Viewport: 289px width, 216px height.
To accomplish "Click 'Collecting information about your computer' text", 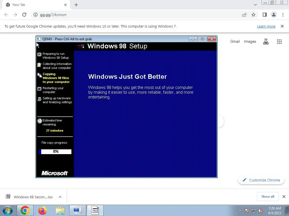I will point(57,66).
